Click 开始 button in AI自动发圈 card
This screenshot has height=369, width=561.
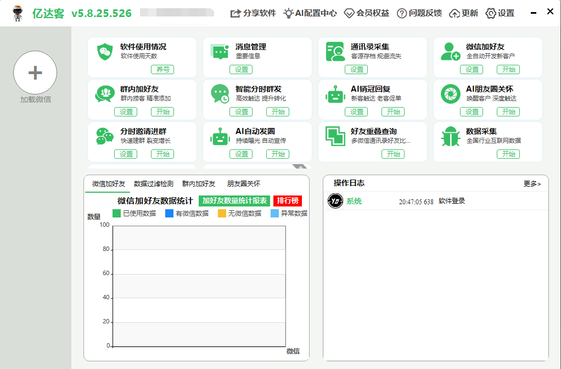278,154
